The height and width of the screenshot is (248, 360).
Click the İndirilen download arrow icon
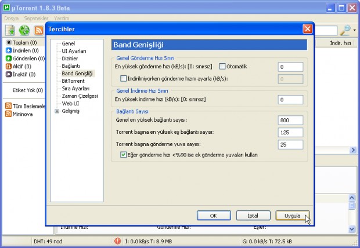9,50
